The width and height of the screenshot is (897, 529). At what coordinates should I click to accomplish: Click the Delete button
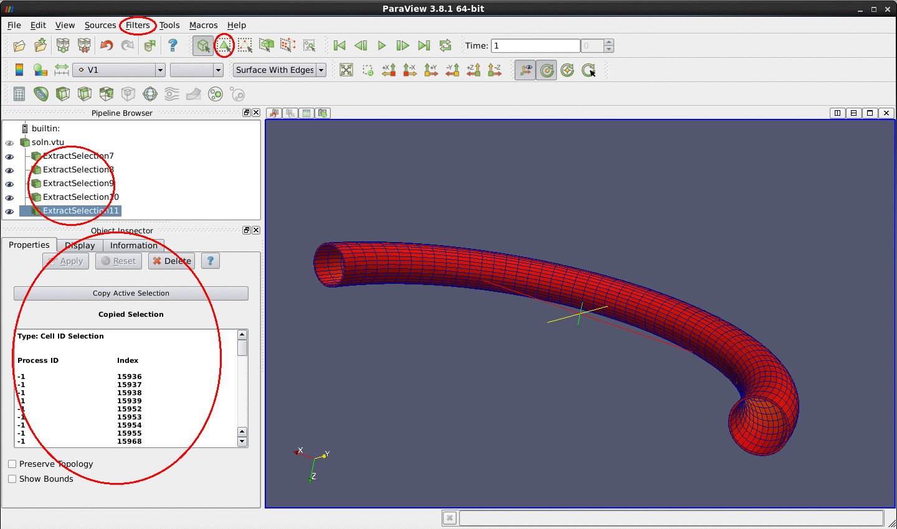(x=171, y=261)
